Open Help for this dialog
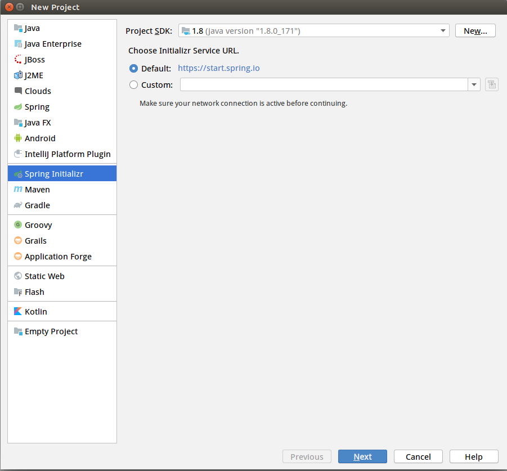The height and width of the screenshot is (471, 507). point(474,456)
